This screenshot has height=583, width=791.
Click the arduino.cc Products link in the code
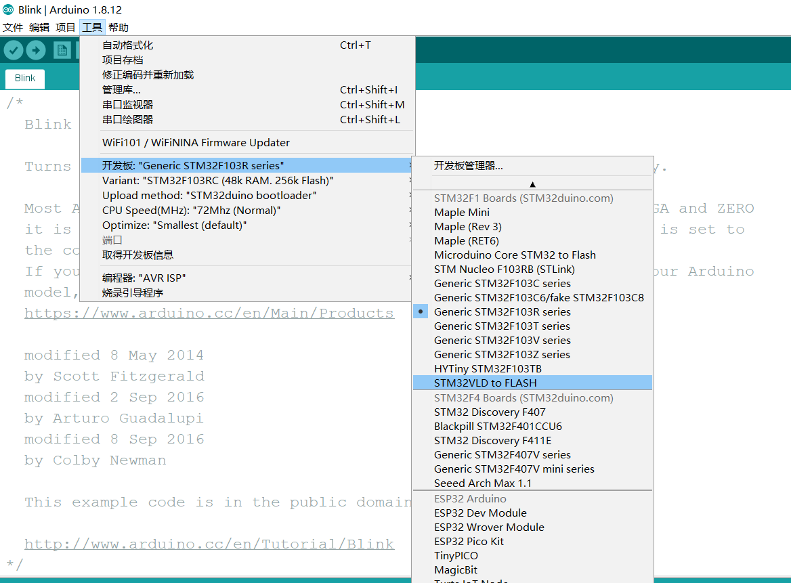click(207, 313)
